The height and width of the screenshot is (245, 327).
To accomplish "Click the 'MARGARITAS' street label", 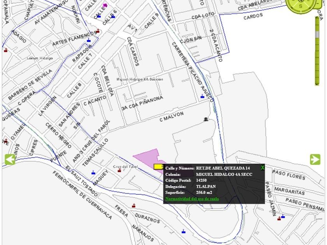I will (289, 191).
